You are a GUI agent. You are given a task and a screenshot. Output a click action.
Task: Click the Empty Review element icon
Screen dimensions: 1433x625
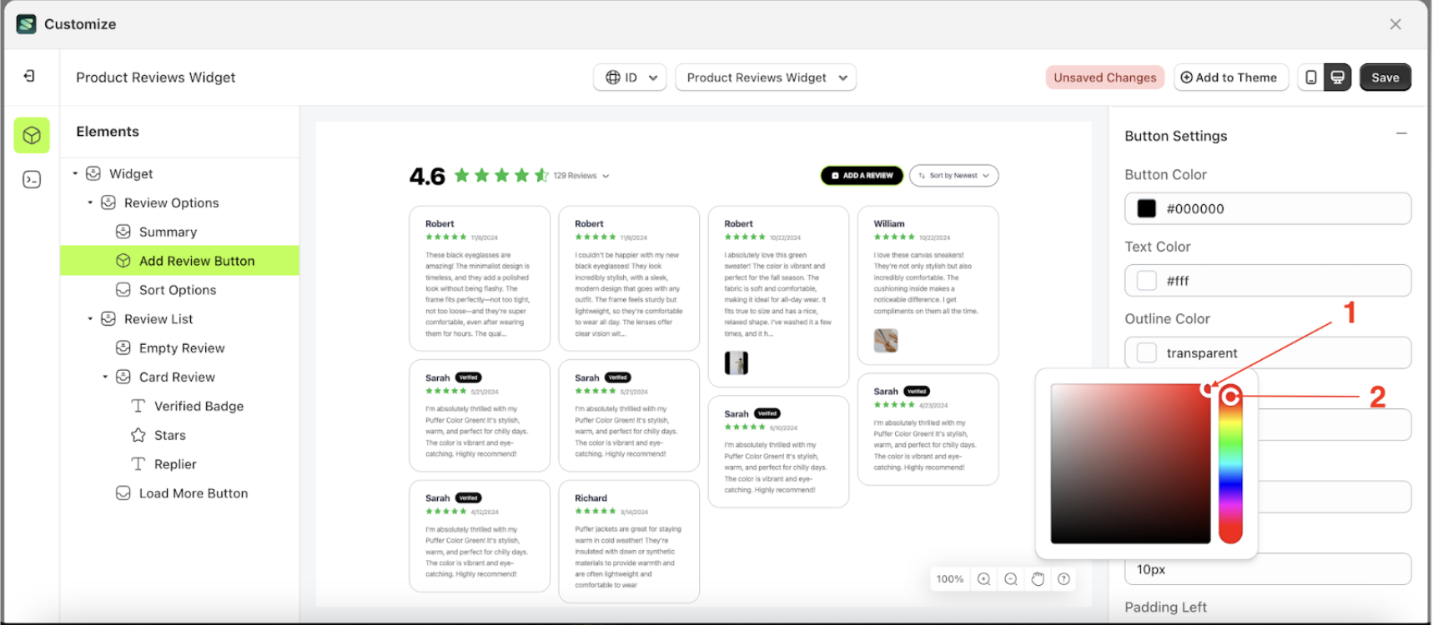tap(123, 347)
